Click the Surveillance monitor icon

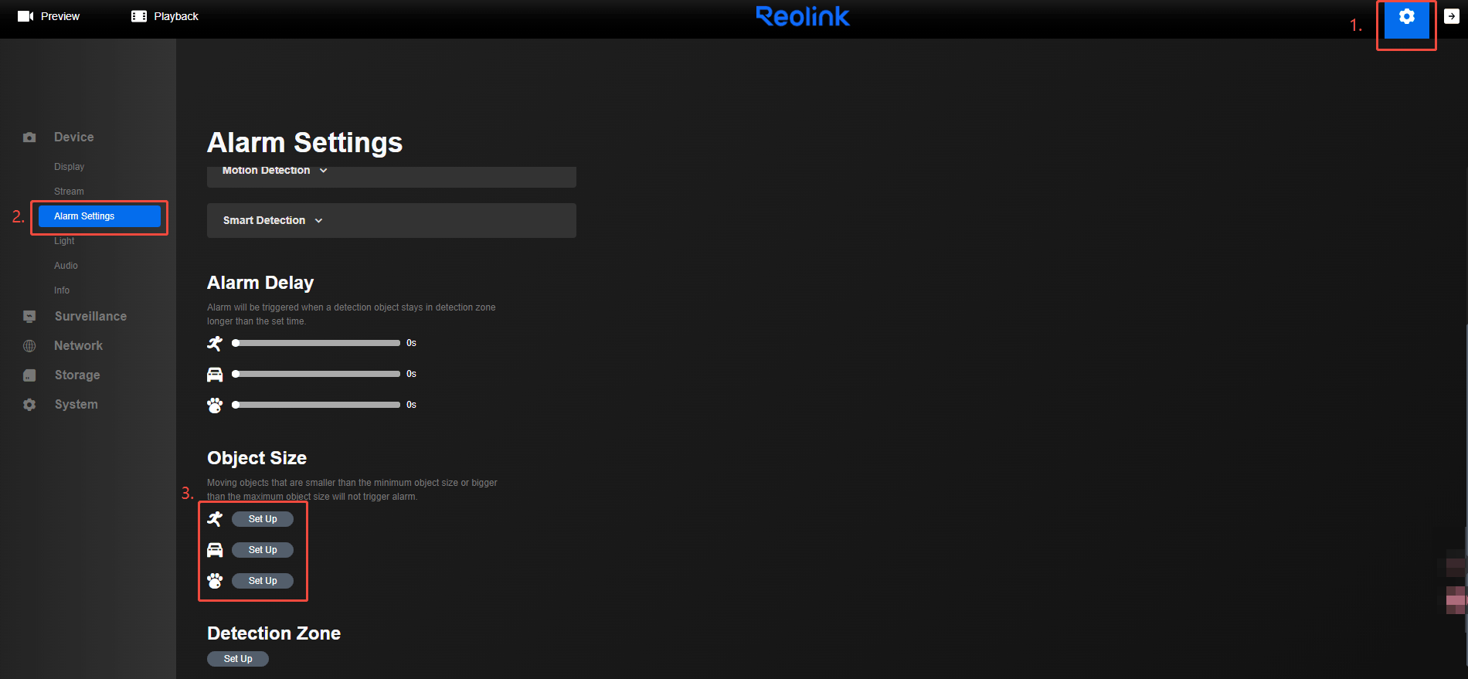[x=29, y=317]
